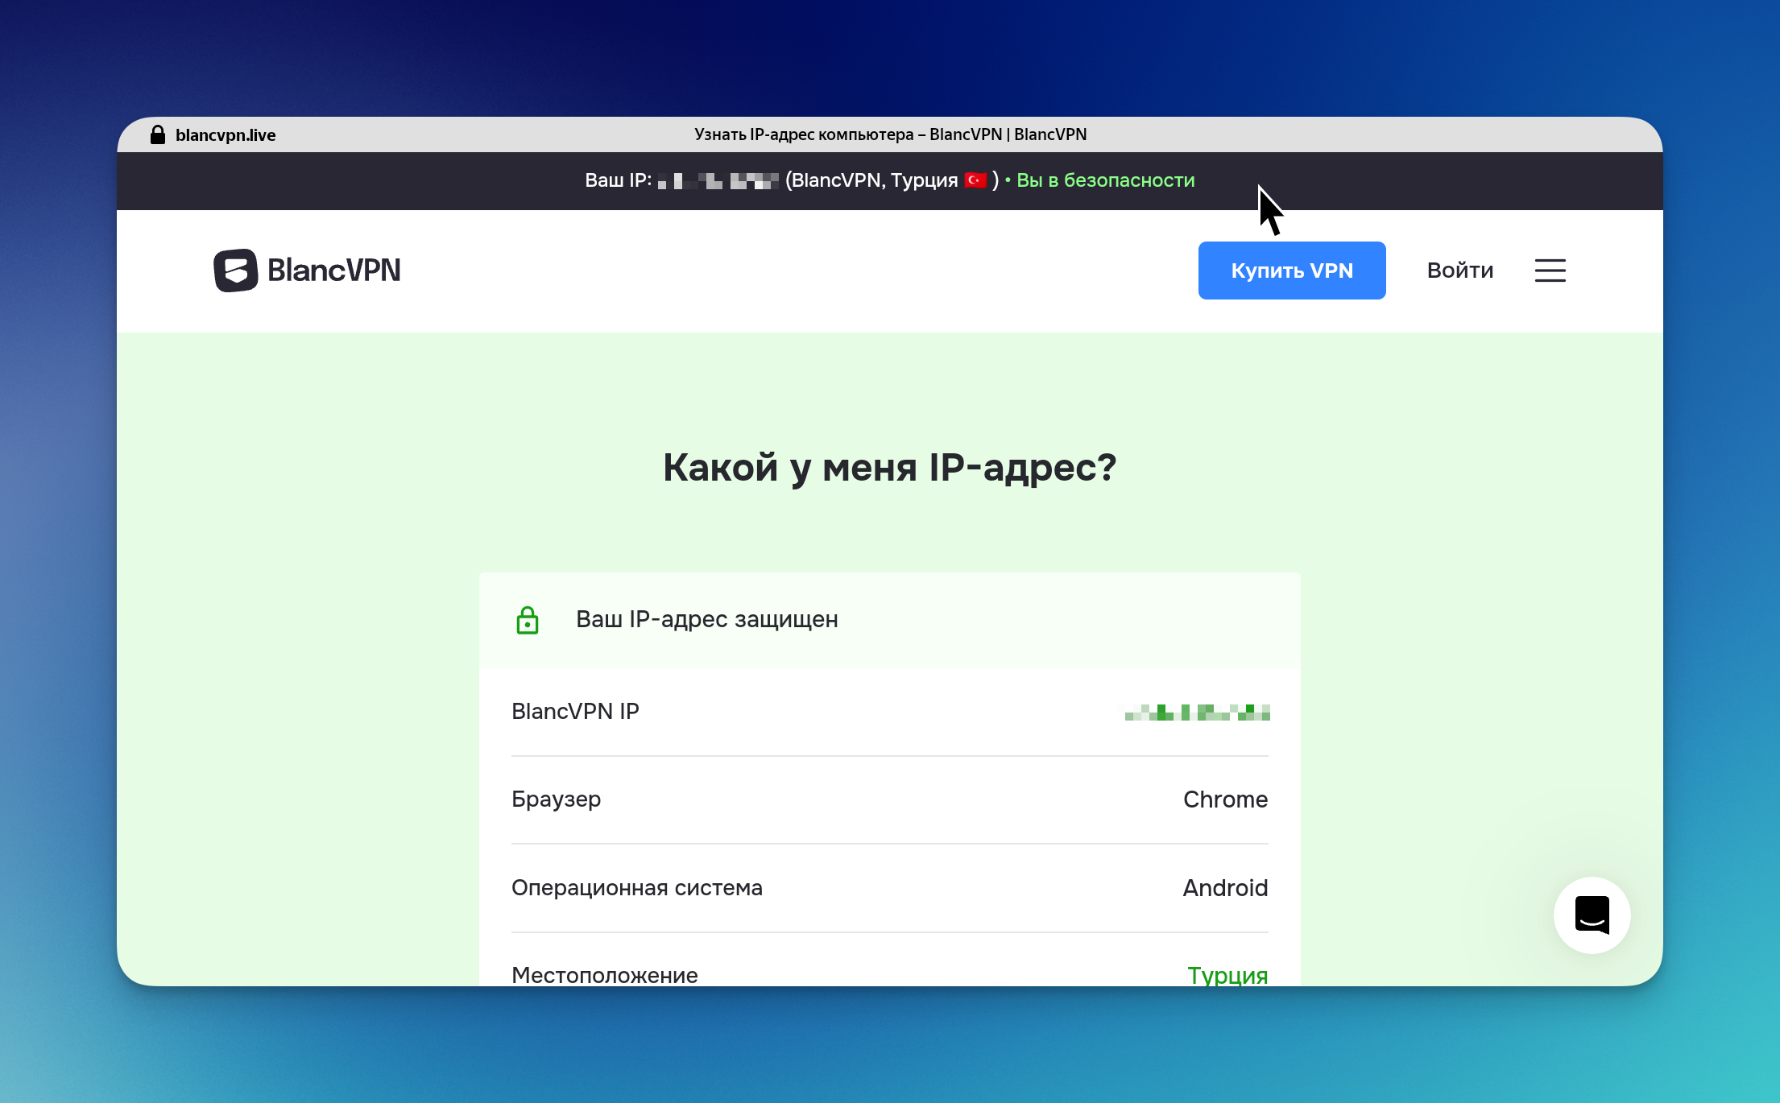Click the BlancVPN shield logo icon
The height and width of the screenshot is (1103, 1780).
pos(235,271)
